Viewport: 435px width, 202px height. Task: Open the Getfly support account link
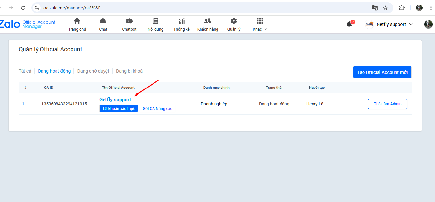click(115, 100)
